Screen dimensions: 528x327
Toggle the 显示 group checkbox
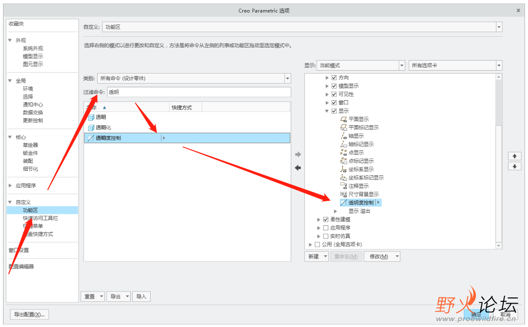(334, 111)
